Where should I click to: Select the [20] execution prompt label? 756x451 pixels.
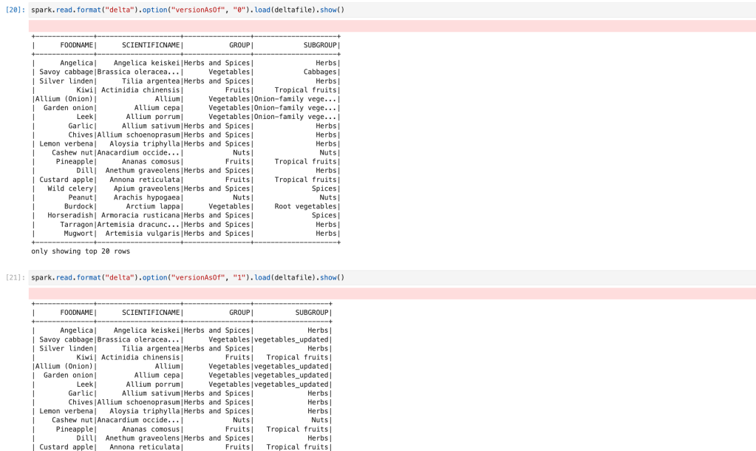(x=16, y=10)
